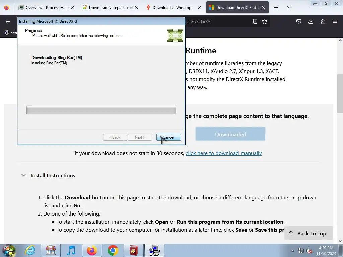This screenshot has width=343, height=257.
Task: Open the Firefox hamburger menu
Action: pos(335,21)
